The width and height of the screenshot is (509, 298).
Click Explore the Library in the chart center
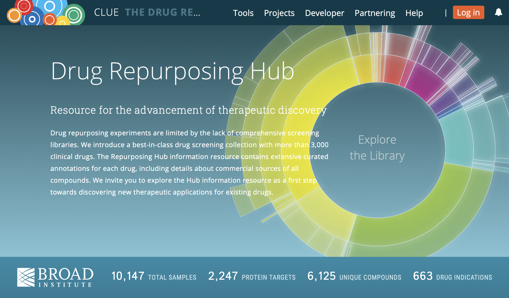click(x=377, y=148)
